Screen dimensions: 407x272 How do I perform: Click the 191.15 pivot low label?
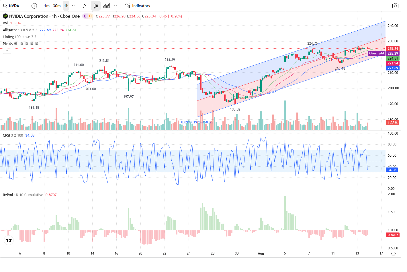pos(34,108)
